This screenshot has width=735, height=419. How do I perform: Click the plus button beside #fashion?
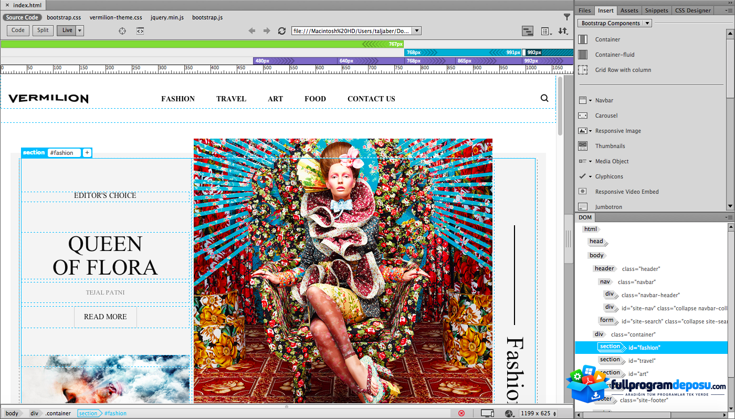click(x=87, y=153)
